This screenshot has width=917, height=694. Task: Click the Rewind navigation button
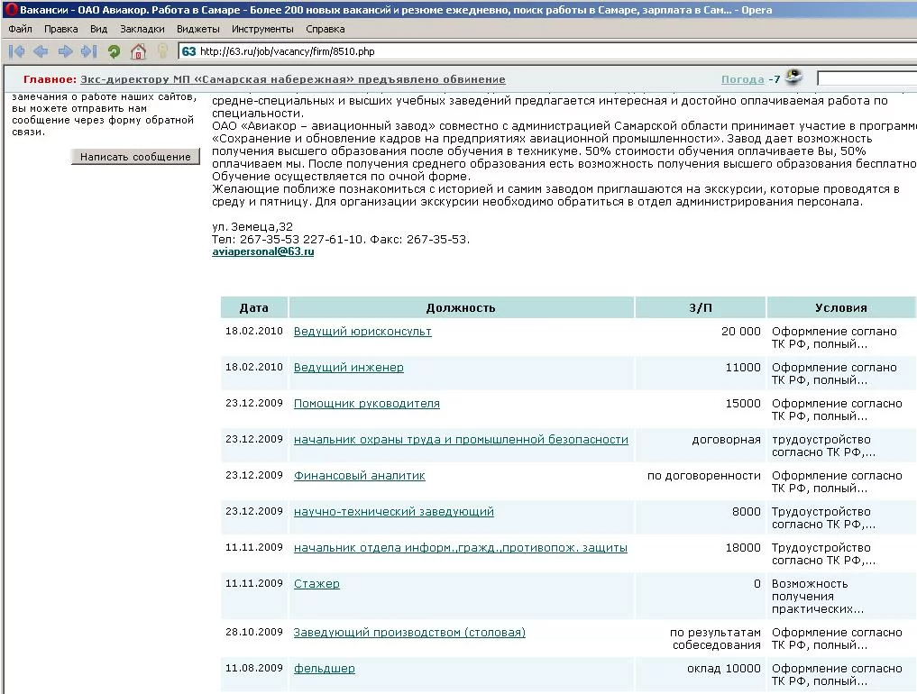tap(15, 51)
